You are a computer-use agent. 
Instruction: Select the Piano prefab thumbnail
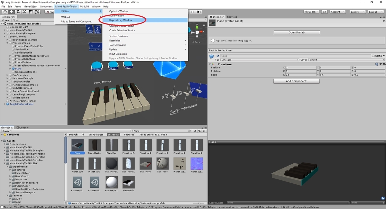click(77, 145)
